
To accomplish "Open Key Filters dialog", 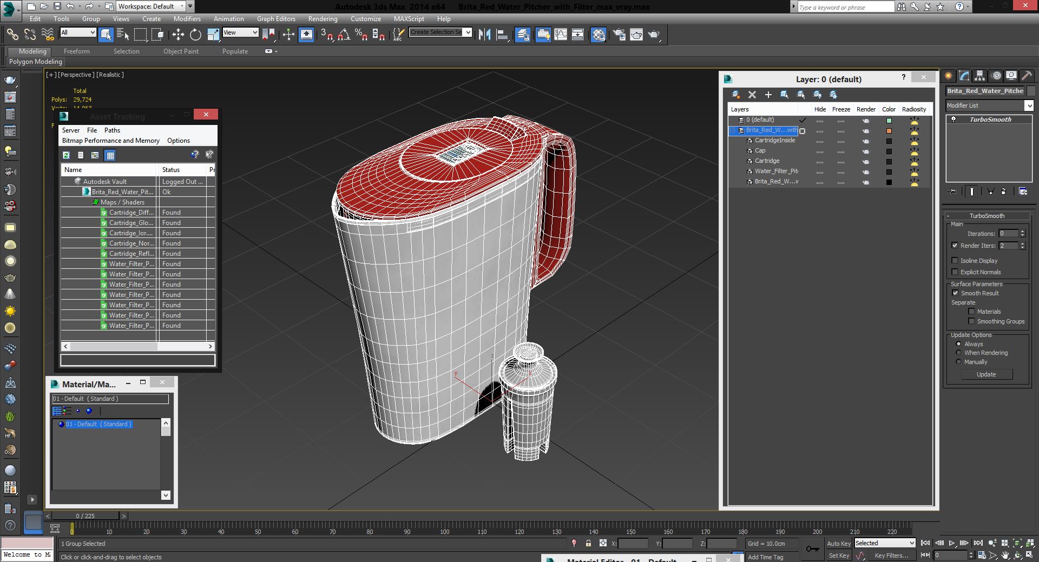I will 891,556.
